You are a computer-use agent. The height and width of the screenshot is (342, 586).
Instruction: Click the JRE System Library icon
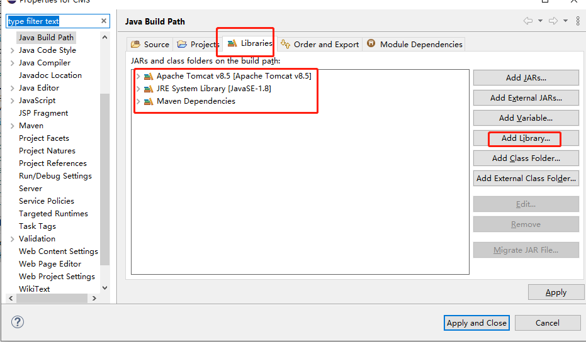149,89
